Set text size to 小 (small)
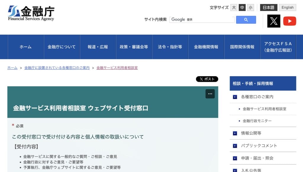The image size is (303, 172). (x=251, y=8)
